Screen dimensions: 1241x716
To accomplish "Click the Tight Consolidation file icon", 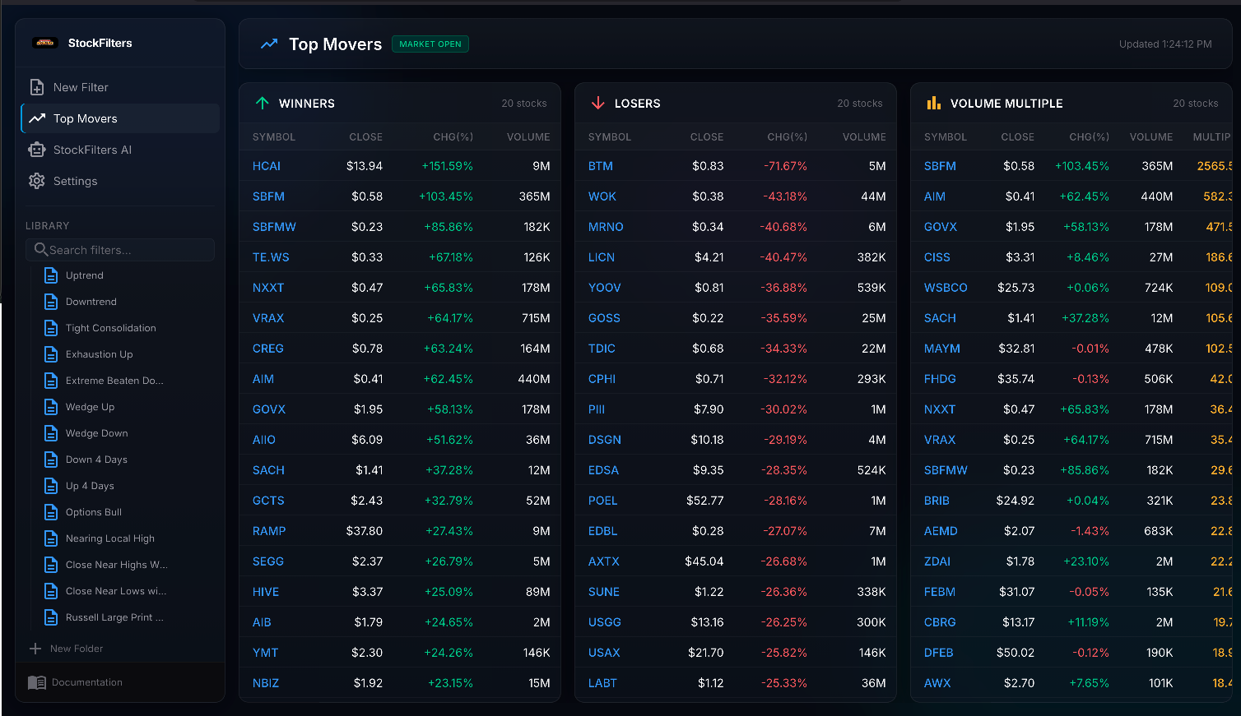I will 51,328.
